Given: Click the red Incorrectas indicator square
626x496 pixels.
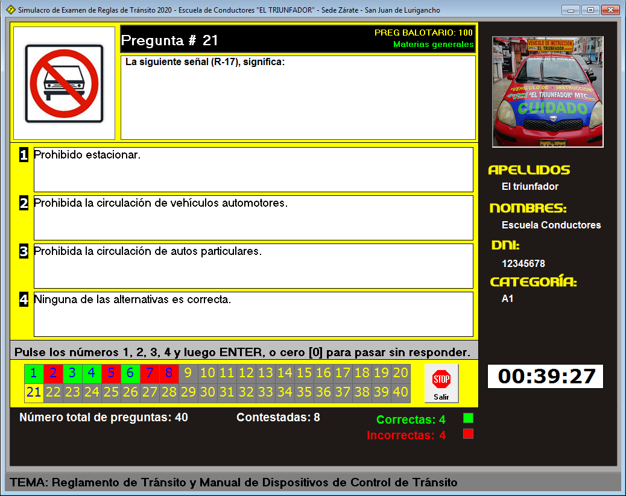Looking at the screenshot, I should 468,434.
